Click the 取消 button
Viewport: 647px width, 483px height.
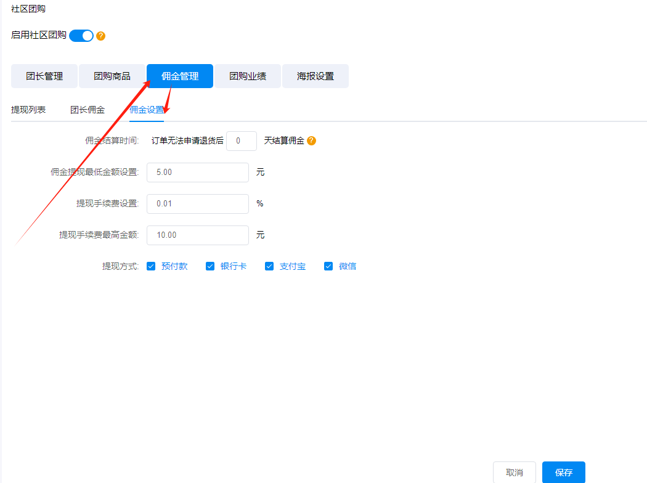tap(515, 473)
